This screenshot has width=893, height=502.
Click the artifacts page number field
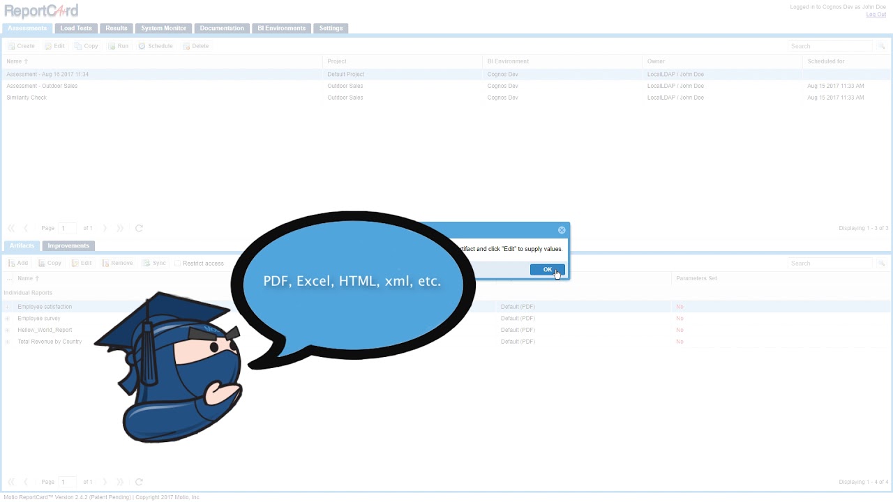click(x=68, y=482)
